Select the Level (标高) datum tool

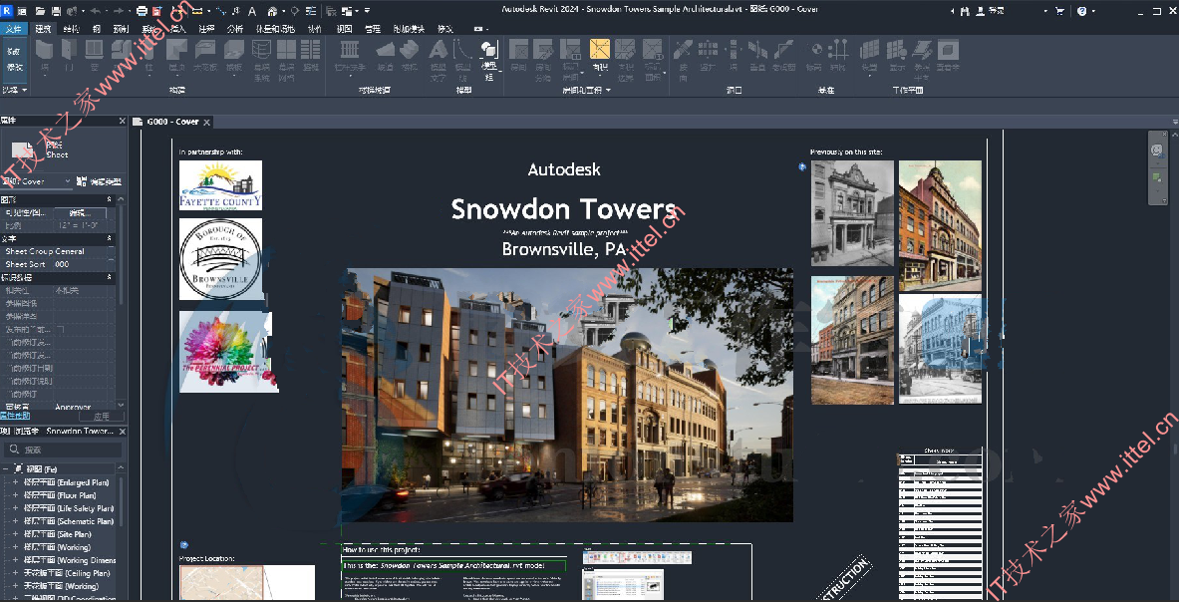coord(814,57)
